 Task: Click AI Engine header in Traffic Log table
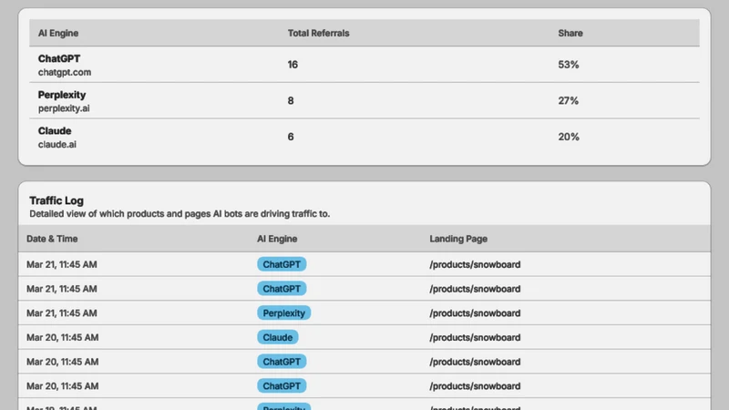point(277,239)
